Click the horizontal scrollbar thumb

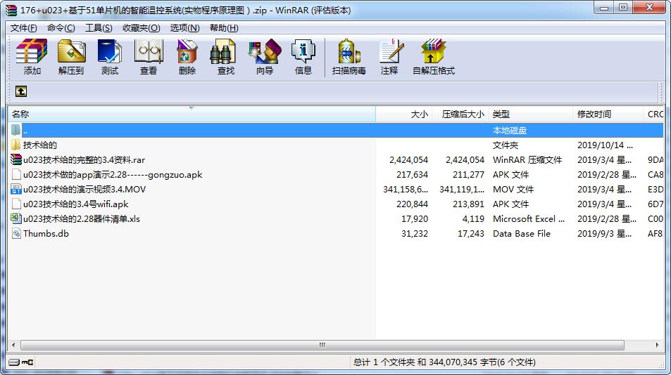[322, 345]
